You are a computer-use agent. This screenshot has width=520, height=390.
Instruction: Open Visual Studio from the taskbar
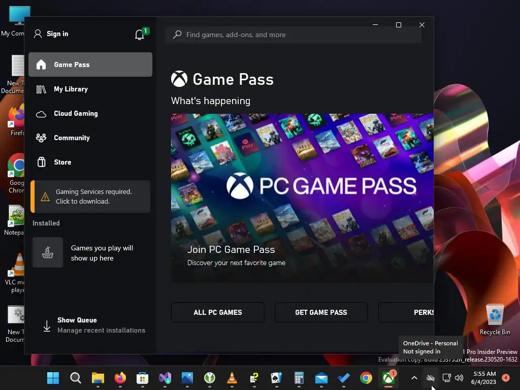point(165,378)
